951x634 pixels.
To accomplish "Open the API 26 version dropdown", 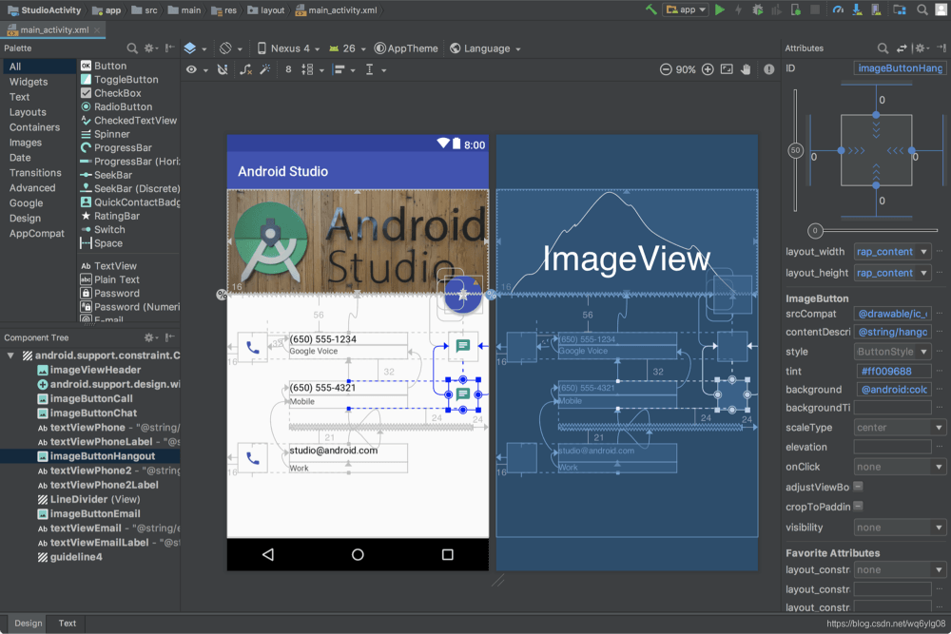I will pyautogui.click(x=347, y=48).
